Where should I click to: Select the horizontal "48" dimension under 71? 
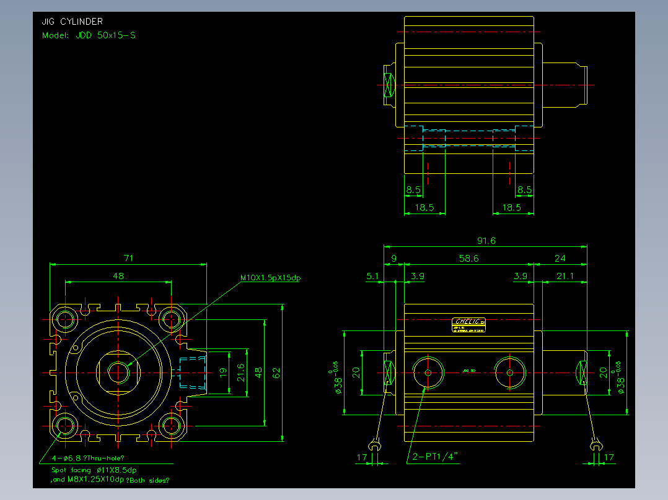(x=118, y=276)
